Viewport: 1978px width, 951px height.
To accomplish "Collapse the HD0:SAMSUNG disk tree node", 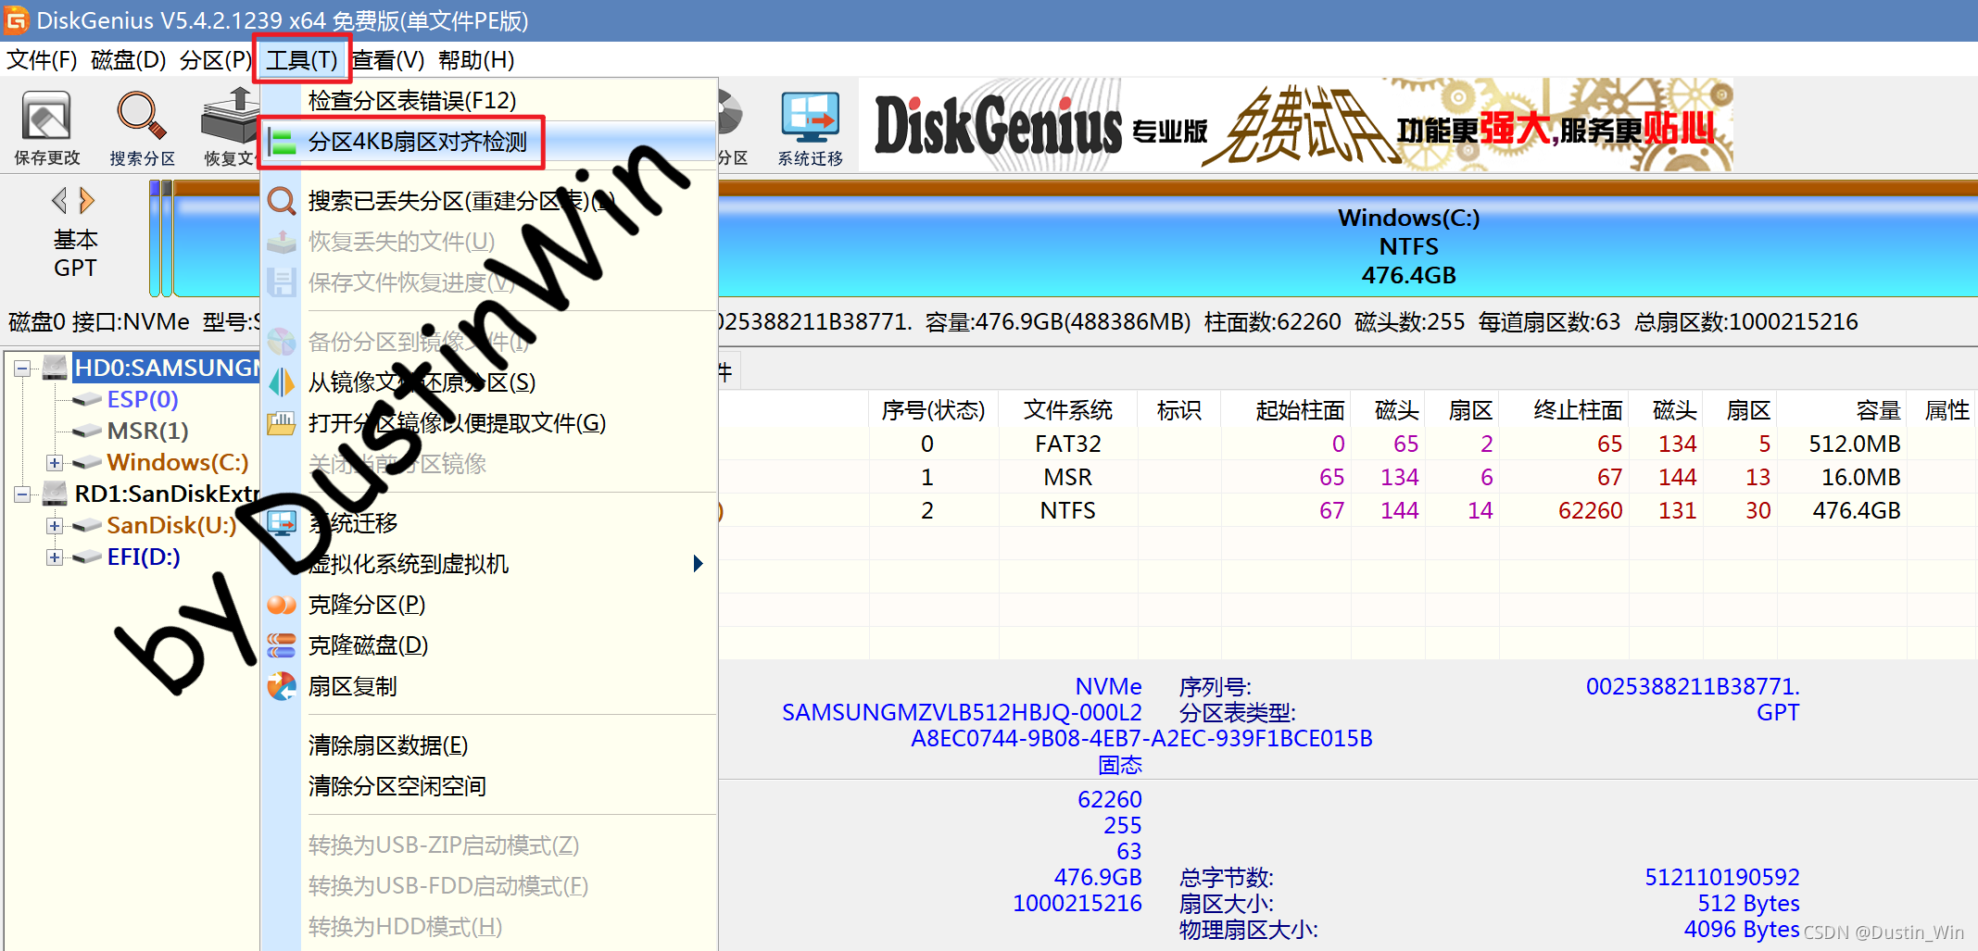I will coord(22,369).
